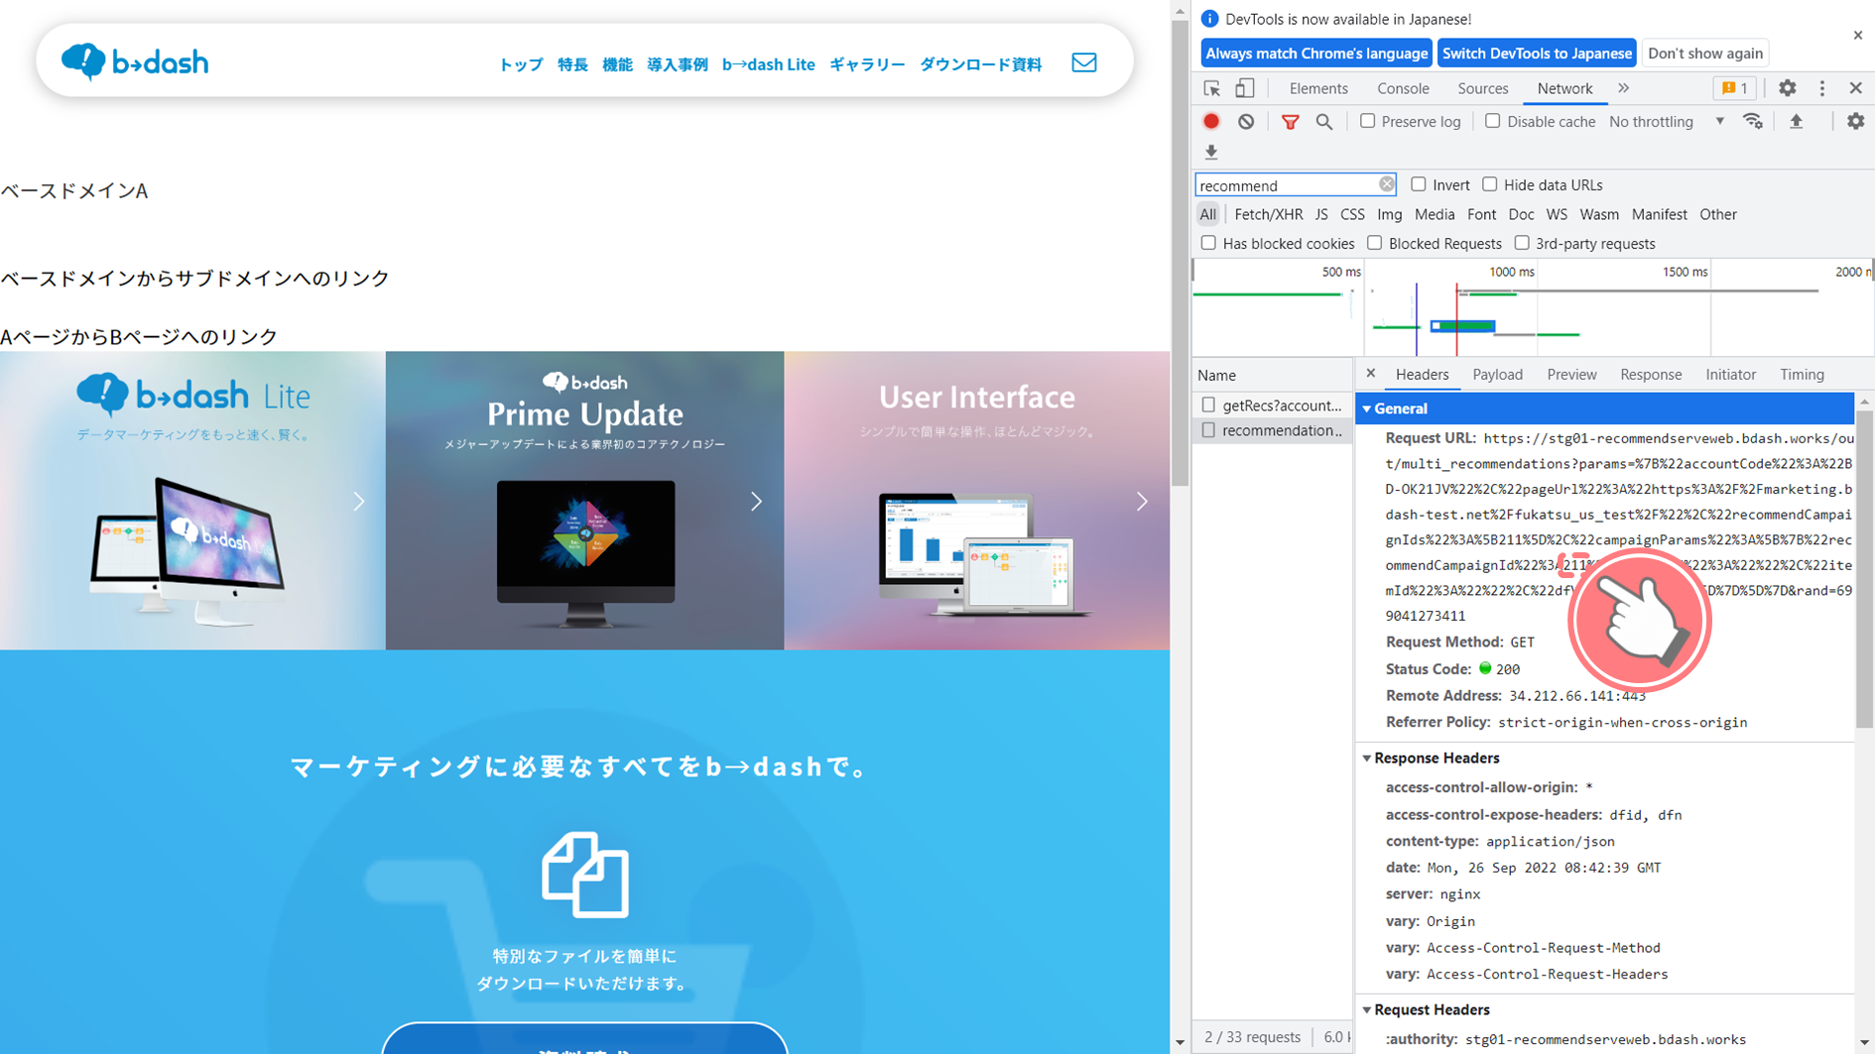Click the page vertical scrollbar thumb
Image resolution: width=1875 pixels, height=1054 pixels.
(1180, 253)
